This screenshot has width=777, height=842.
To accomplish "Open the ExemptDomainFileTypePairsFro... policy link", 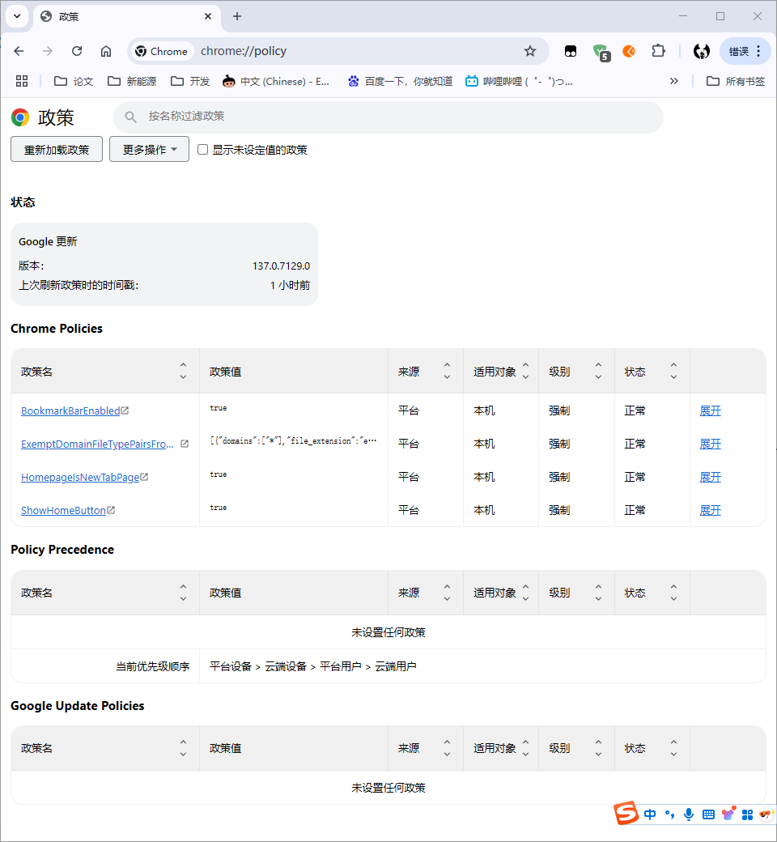I will (x=97, y=444).
